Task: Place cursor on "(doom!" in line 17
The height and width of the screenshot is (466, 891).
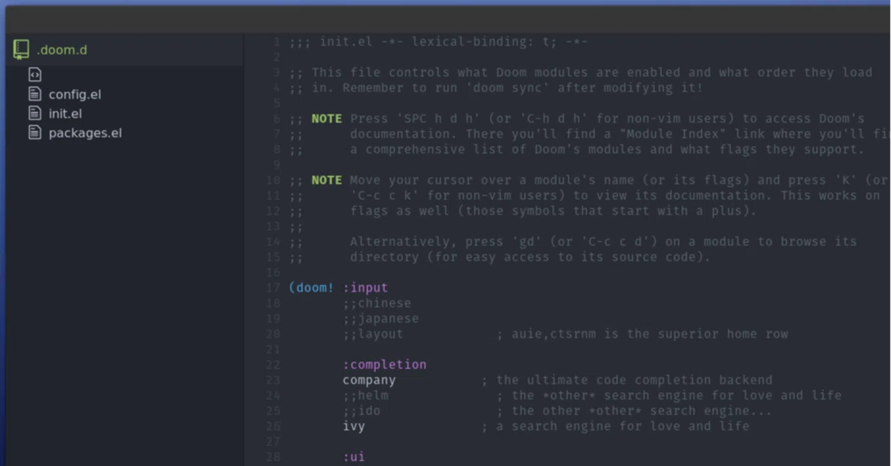Action: click(x=311, y=288)
